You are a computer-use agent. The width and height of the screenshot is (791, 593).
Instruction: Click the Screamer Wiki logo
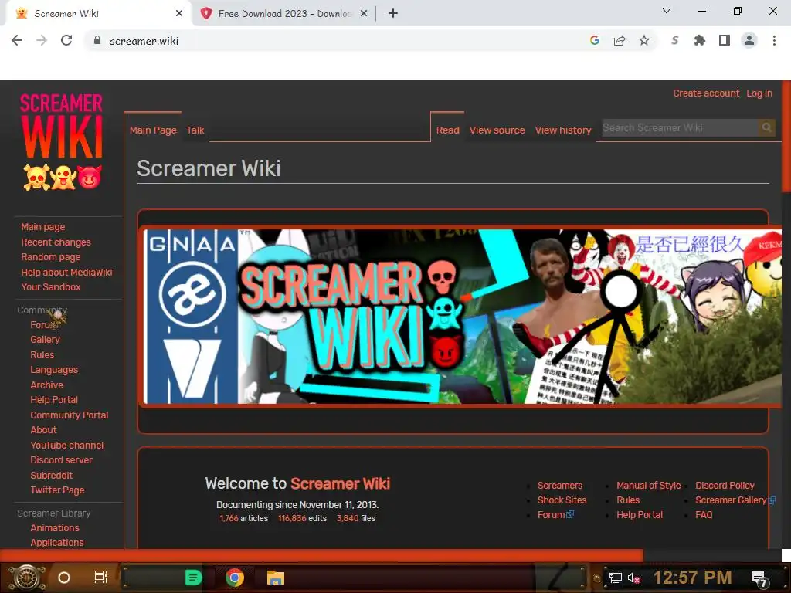62,141
